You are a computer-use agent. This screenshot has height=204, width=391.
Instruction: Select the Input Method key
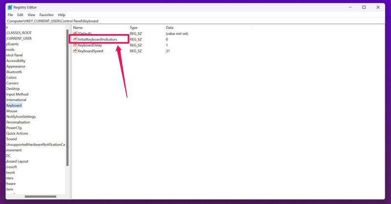17,94
